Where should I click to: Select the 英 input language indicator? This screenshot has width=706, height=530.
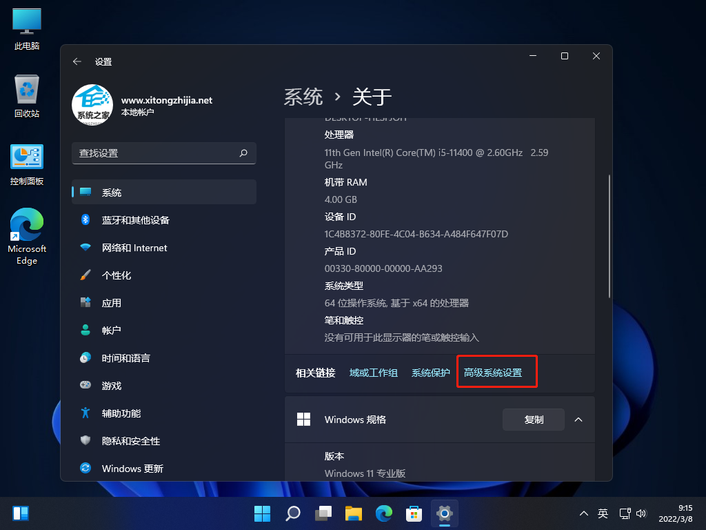tap(603, 513)
